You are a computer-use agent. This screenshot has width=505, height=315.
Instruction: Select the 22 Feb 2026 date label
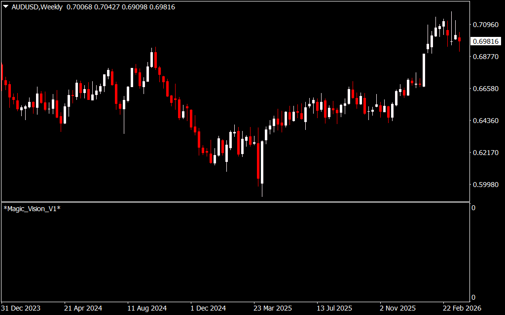tap(462, 308)
